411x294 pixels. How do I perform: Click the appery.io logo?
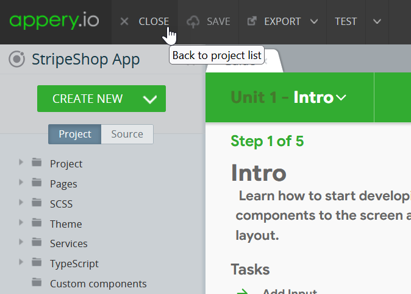[x=54, y=21]
